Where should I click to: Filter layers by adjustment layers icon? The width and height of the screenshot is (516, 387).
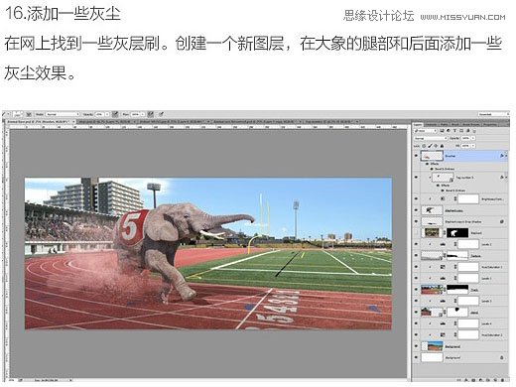pyautogui.click(x=449, y=131)
